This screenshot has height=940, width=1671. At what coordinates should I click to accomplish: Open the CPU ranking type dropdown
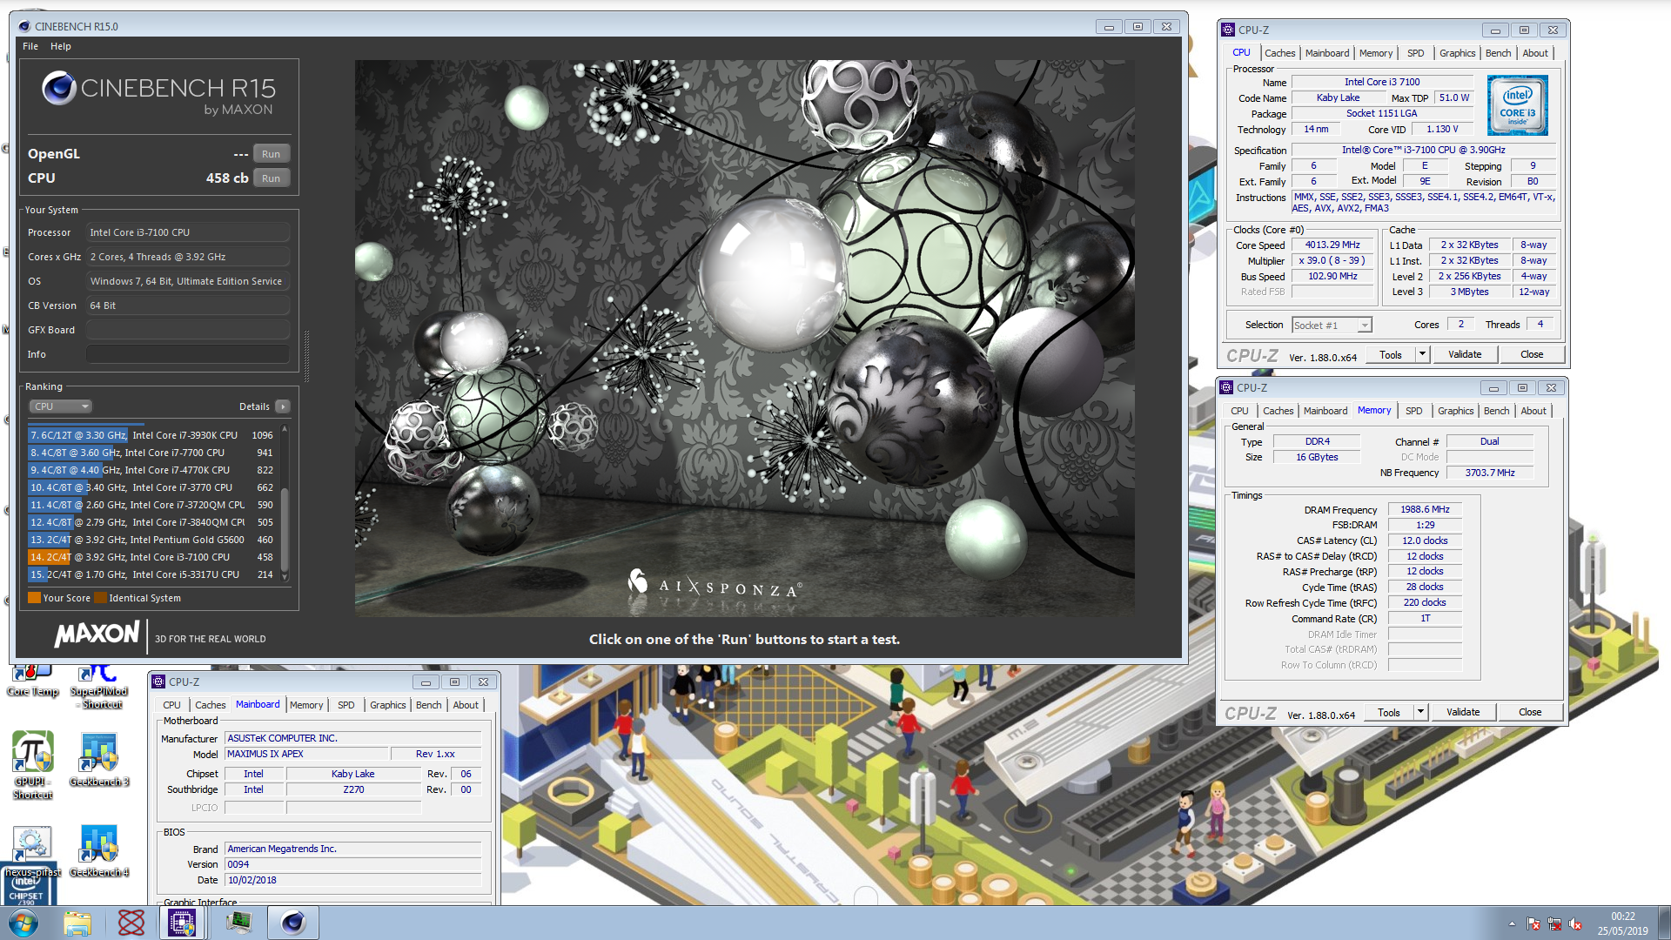61,406
